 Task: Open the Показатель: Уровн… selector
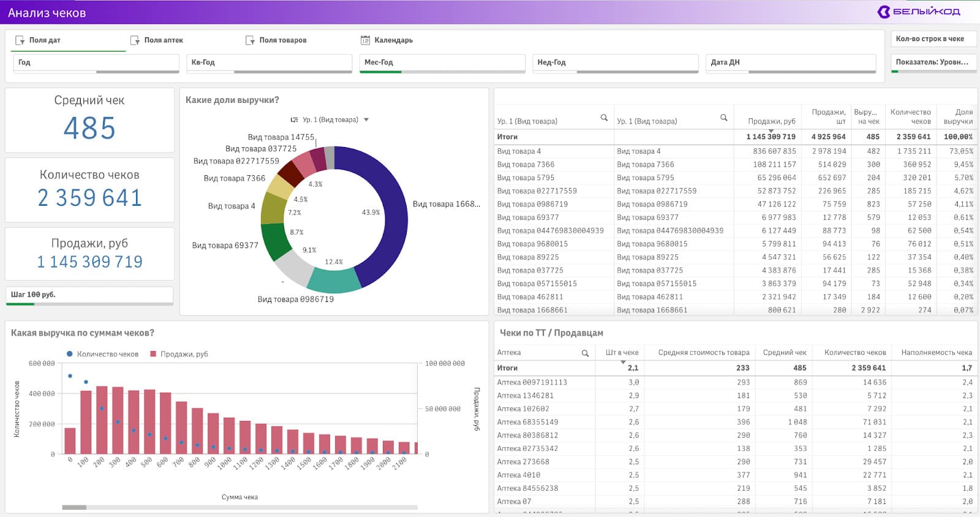(x=932, y=62)
